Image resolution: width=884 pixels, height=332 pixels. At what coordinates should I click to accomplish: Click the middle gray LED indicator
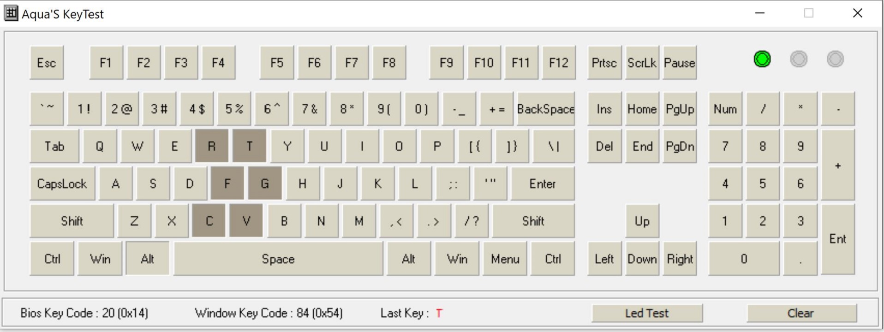(799, 59)
